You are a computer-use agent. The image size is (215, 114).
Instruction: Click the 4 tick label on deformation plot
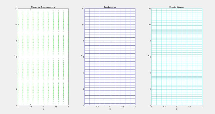pos(16,73)
